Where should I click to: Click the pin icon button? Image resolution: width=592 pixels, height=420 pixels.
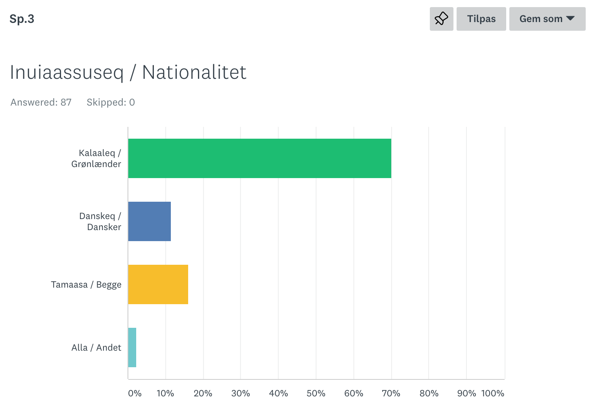tap(441, 19)
